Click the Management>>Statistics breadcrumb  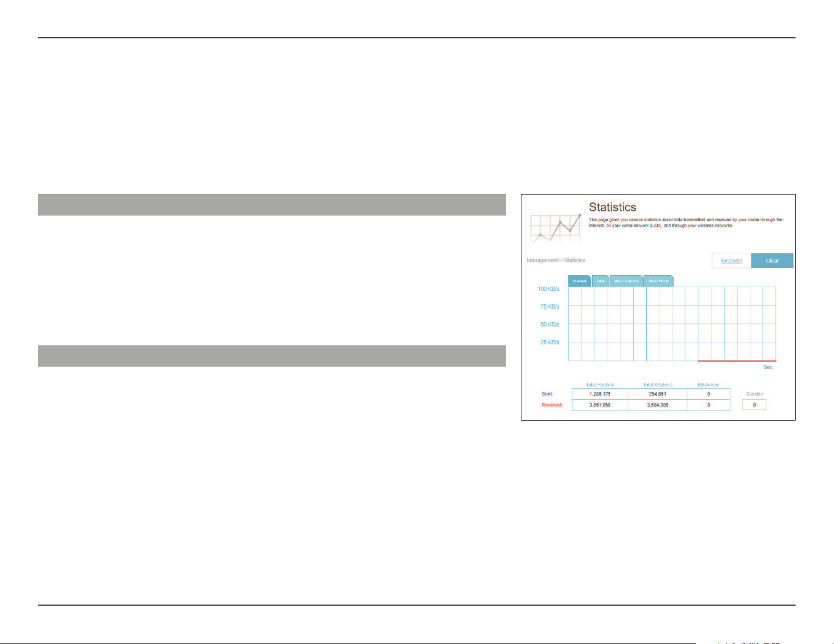(x=556, y=260)
